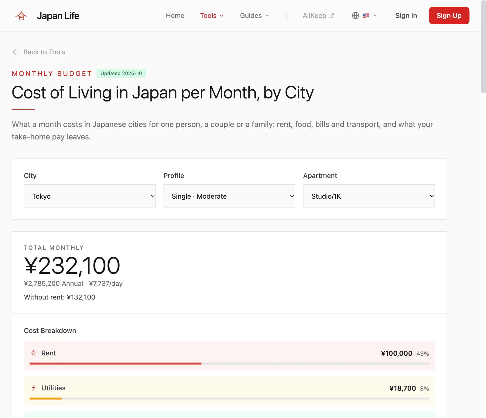Open the Apartment dropdown Studio/1K

pos(369,196)
